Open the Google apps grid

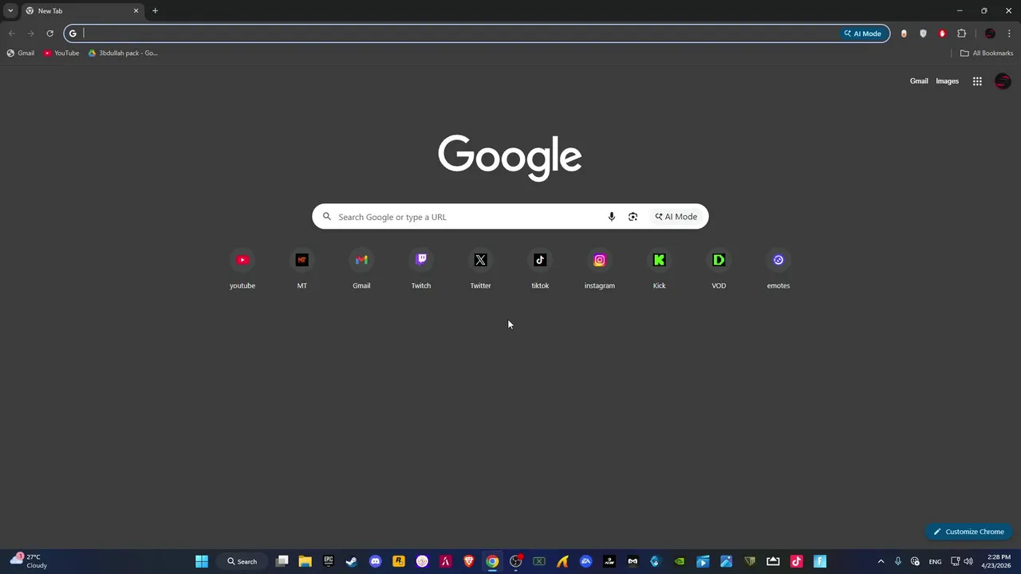click(977, 81)
